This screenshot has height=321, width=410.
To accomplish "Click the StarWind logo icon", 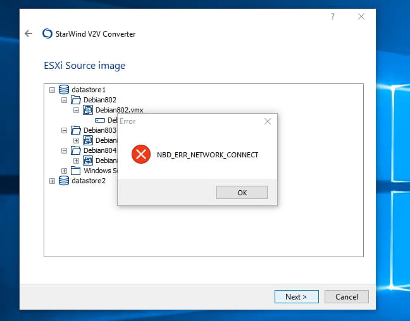I will (47, 33).
